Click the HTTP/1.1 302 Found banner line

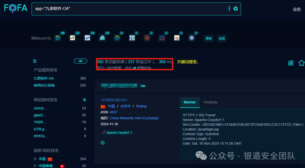coord(199,115)
